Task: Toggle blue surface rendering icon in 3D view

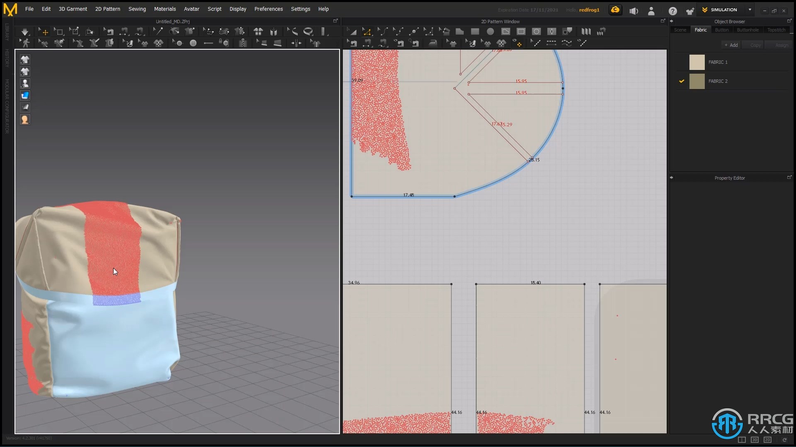Action: pyautogui.click(x=25, y=96)
